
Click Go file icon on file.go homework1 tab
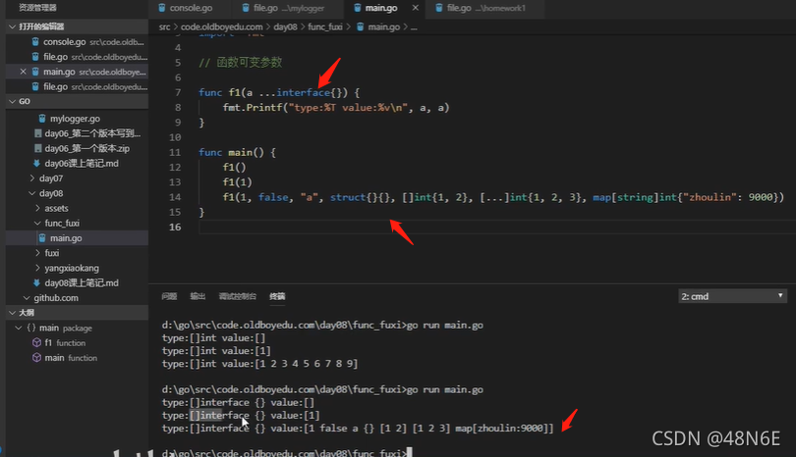click(x=439, y=8)
